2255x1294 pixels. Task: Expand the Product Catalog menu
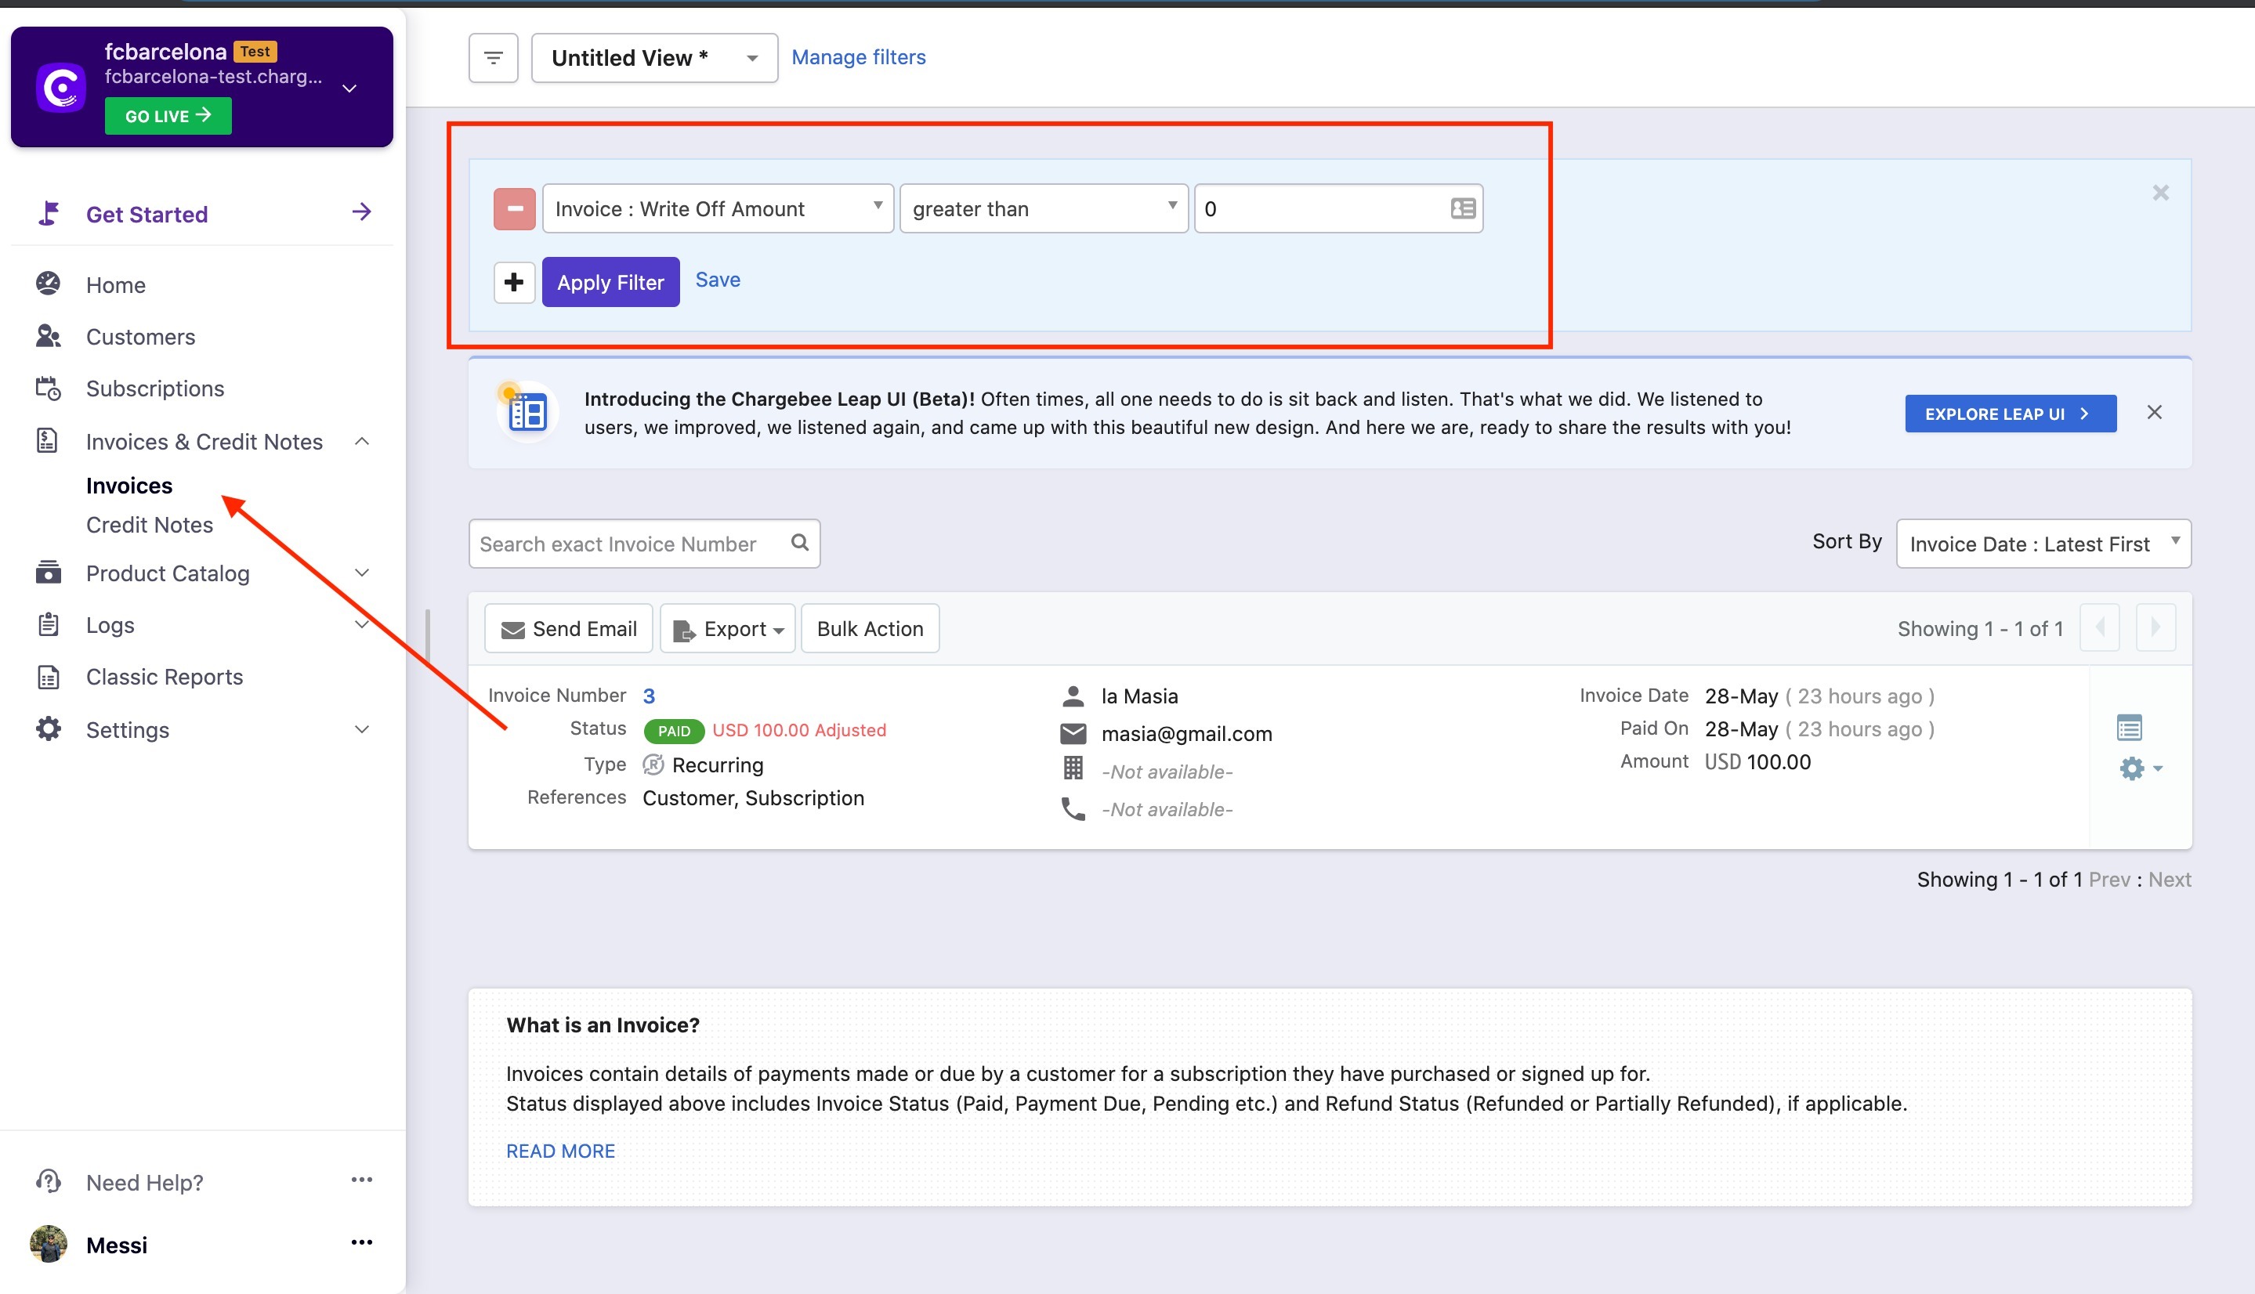[x=167, y=573]
